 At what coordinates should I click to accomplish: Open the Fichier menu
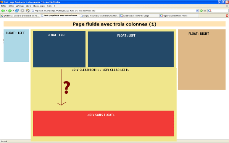(x=3, y=6)
